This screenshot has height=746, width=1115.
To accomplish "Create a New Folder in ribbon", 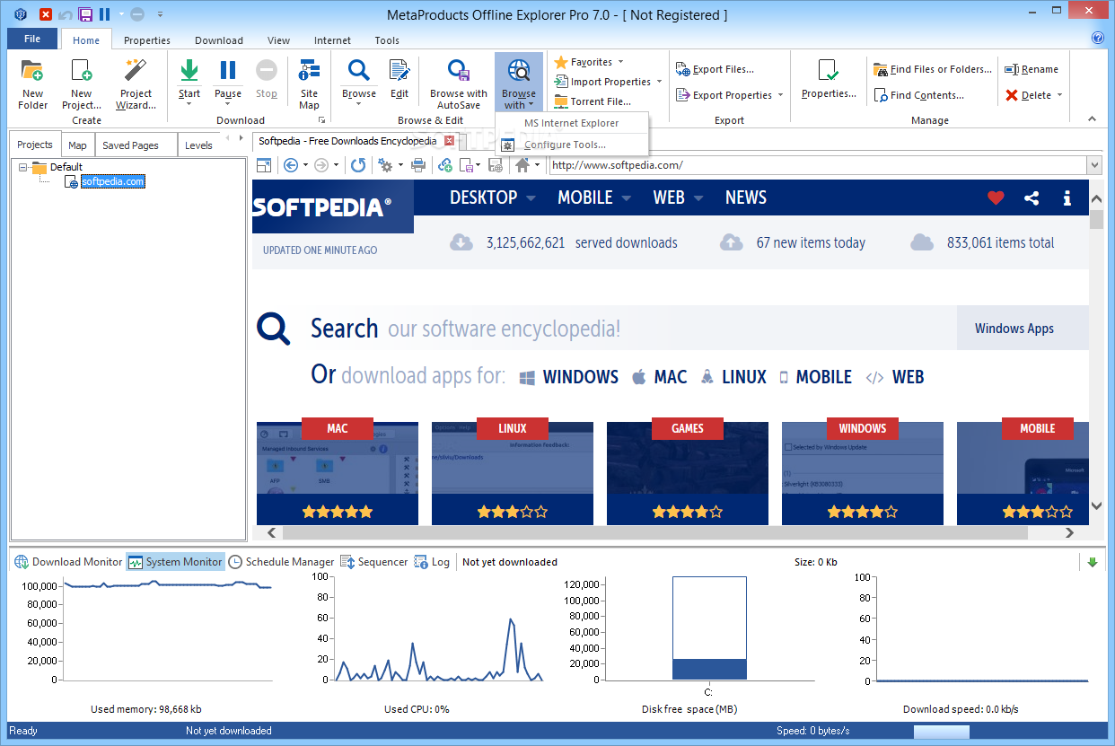I will point(32,83).
